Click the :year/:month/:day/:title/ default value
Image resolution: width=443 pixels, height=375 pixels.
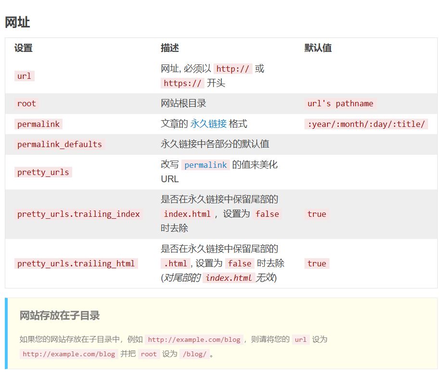pos(366,124)
